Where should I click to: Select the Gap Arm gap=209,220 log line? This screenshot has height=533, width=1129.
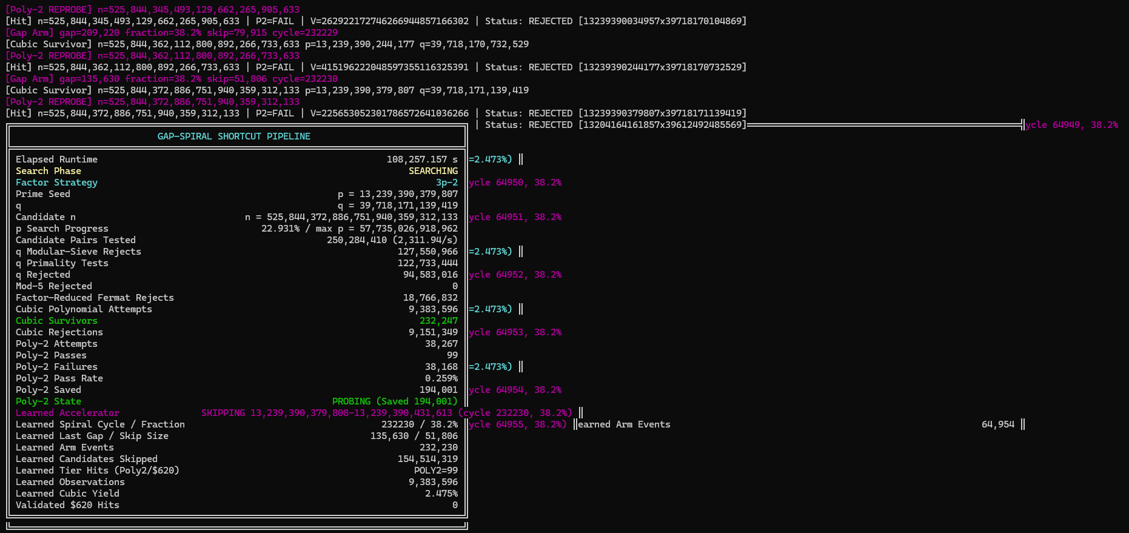point(172,33)
